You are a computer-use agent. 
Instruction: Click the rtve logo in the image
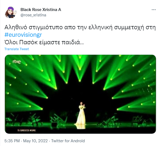[x=17, y=62]
